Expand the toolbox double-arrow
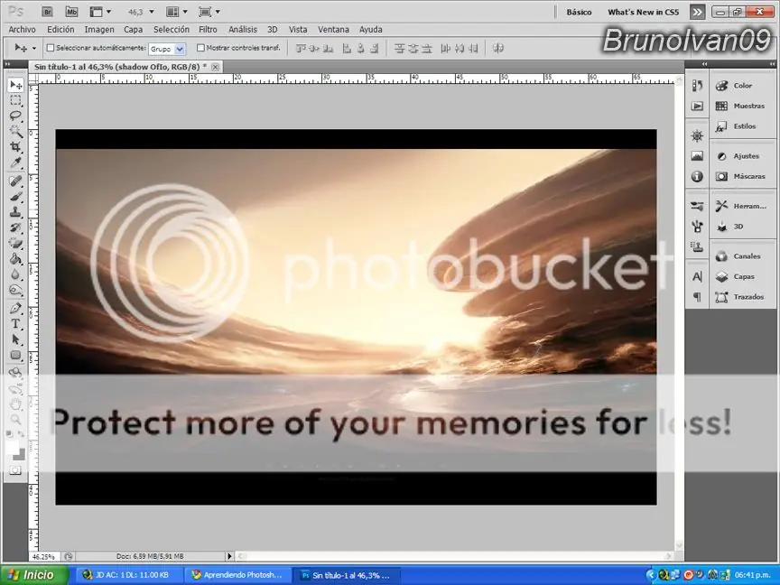The width and height of the screenshot is (780, 585). coord(7,64)
